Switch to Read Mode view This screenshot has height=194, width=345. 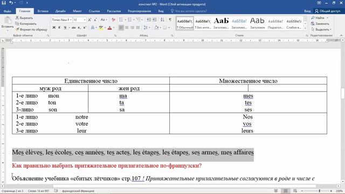click(275, 191)
